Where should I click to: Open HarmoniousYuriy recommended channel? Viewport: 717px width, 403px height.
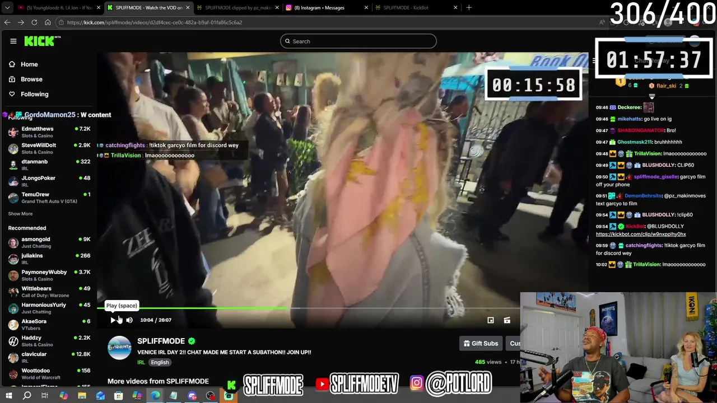(x=49, y=308)
